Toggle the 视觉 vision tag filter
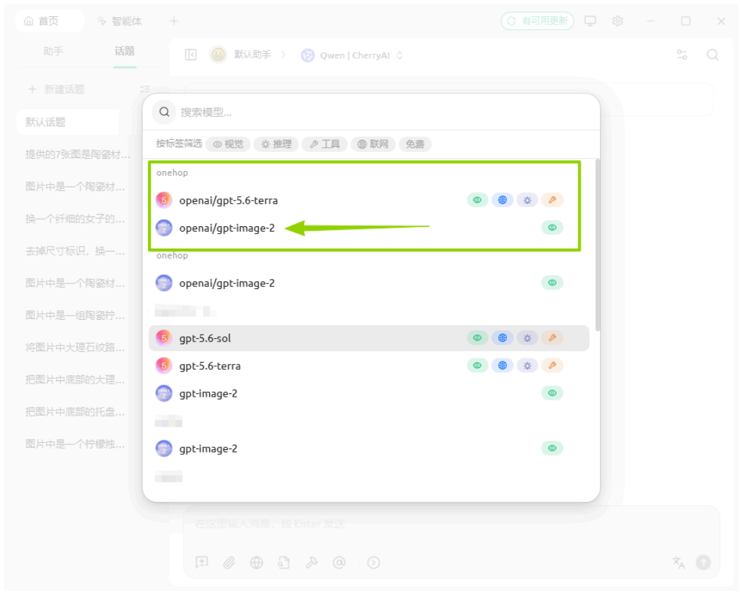 point(228,144)
